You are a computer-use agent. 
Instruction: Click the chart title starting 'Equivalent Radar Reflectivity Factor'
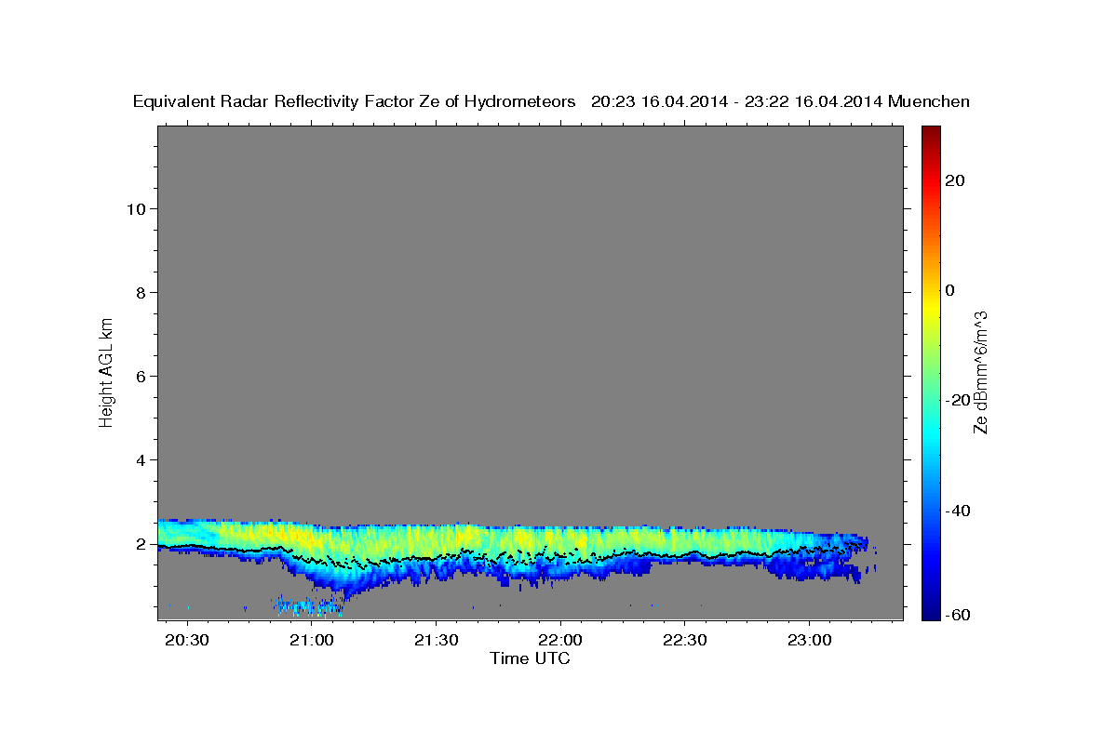pos(551,102)
